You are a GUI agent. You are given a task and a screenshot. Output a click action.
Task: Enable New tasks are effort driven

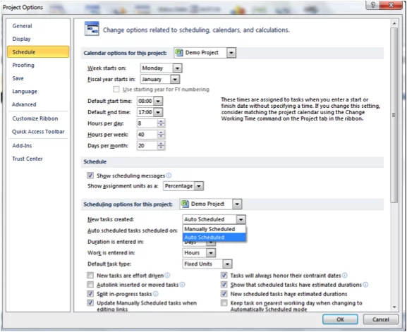[x=90, y=275]
